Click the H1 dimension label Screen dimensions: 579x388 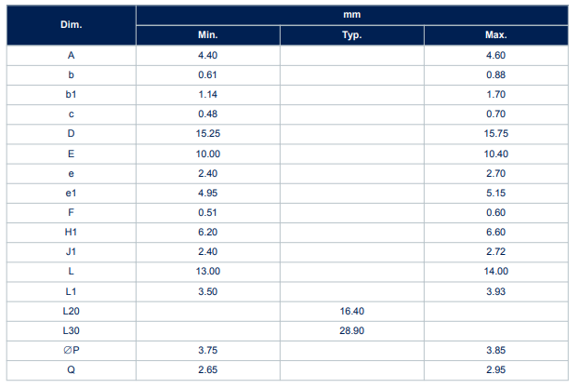72,232
